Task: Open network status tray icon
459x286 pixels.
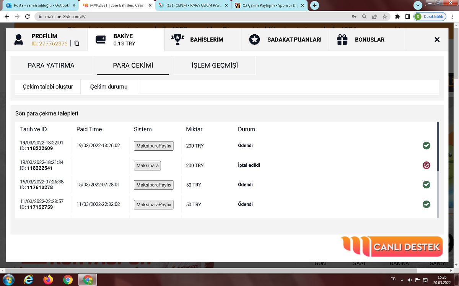Action: coord(425,280)
